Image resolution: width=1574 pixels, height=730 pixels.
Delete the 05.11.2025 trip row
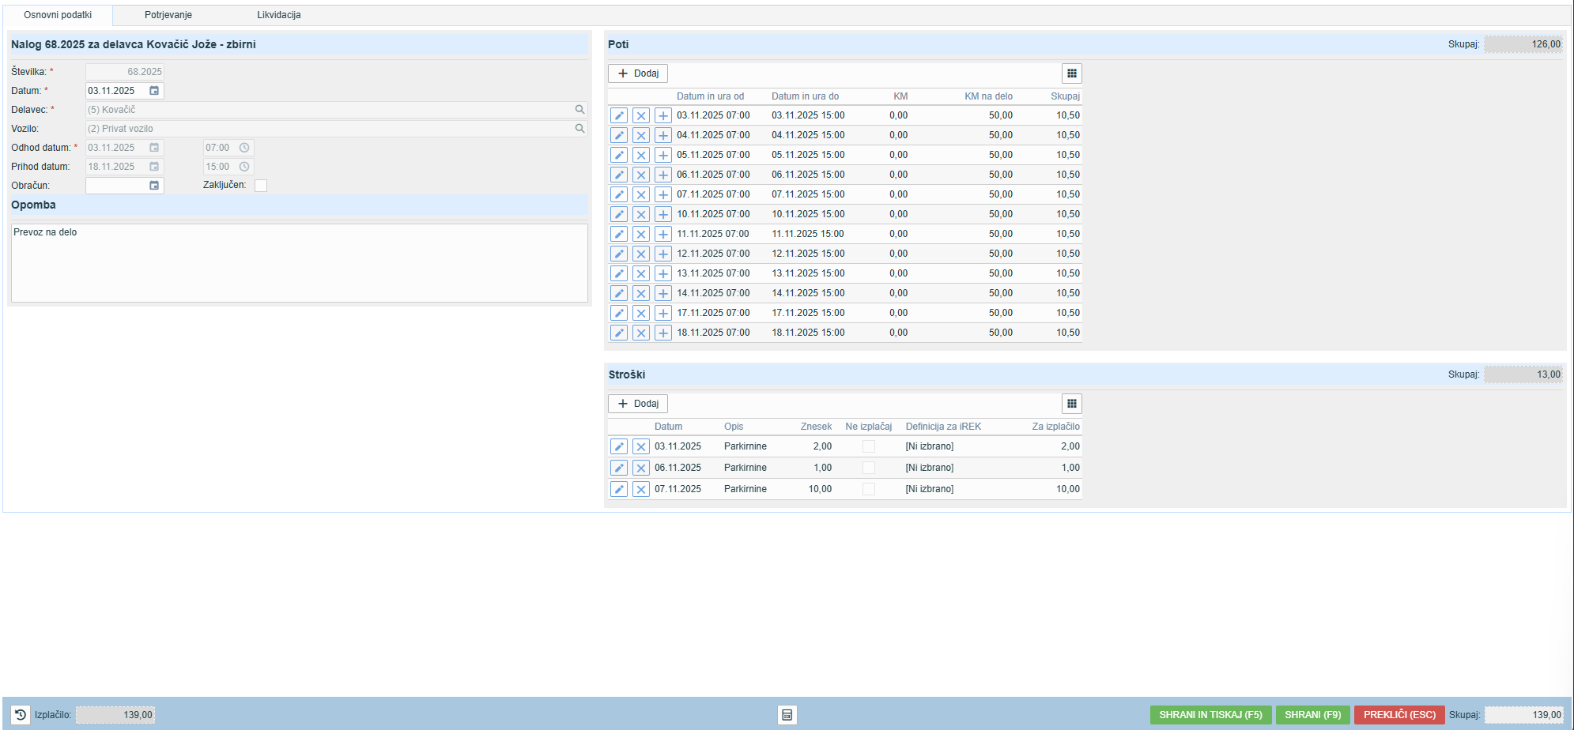[641, 156]
